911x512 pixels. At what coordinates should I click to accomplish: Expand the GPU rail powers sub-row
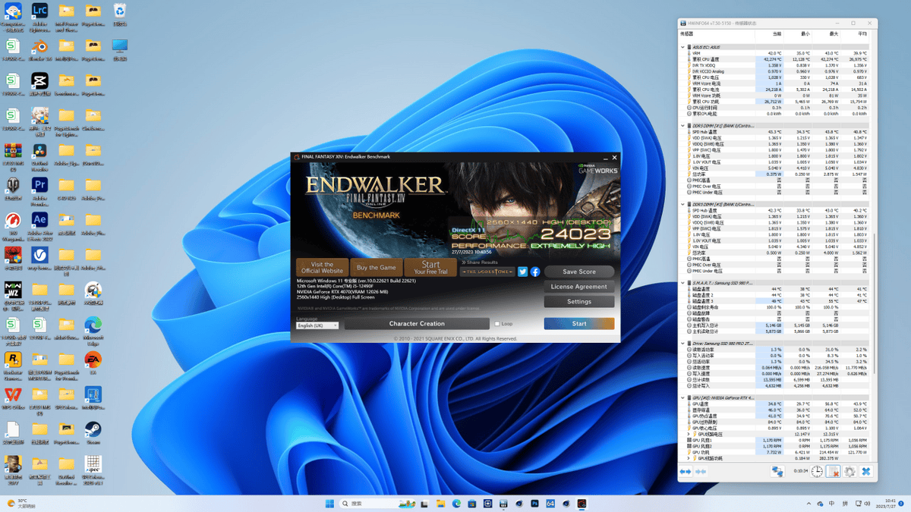tap(689, 458)
